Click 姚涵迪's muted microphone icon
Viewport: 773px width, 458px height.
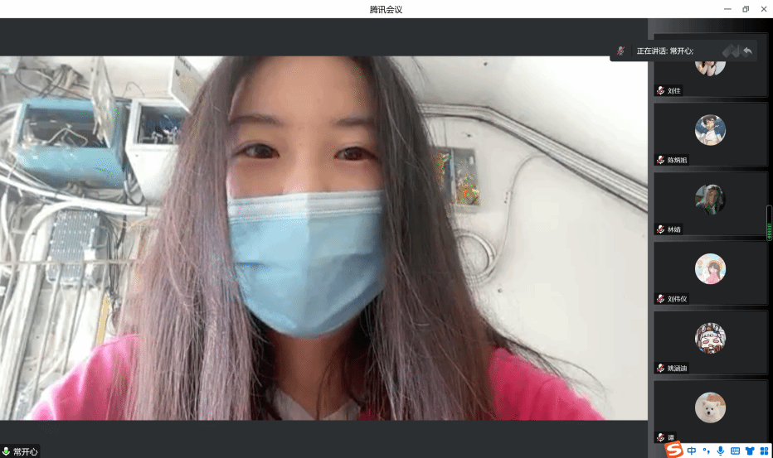pyautogui.click(x=661, y=368)
